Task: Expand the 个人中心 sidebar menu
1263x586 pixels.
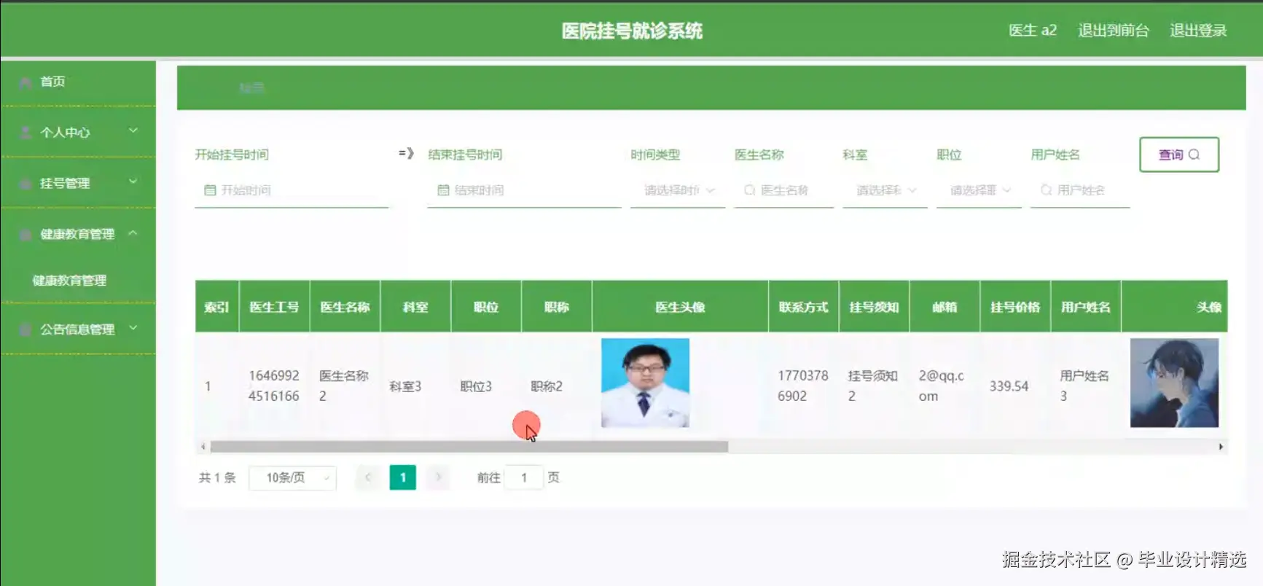Action: (78, 132)
